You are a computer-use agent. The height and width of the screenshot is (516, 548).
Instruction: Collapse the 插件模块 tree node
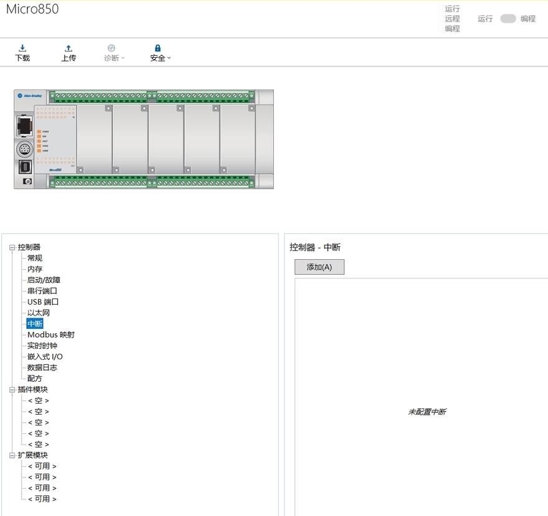12,390
